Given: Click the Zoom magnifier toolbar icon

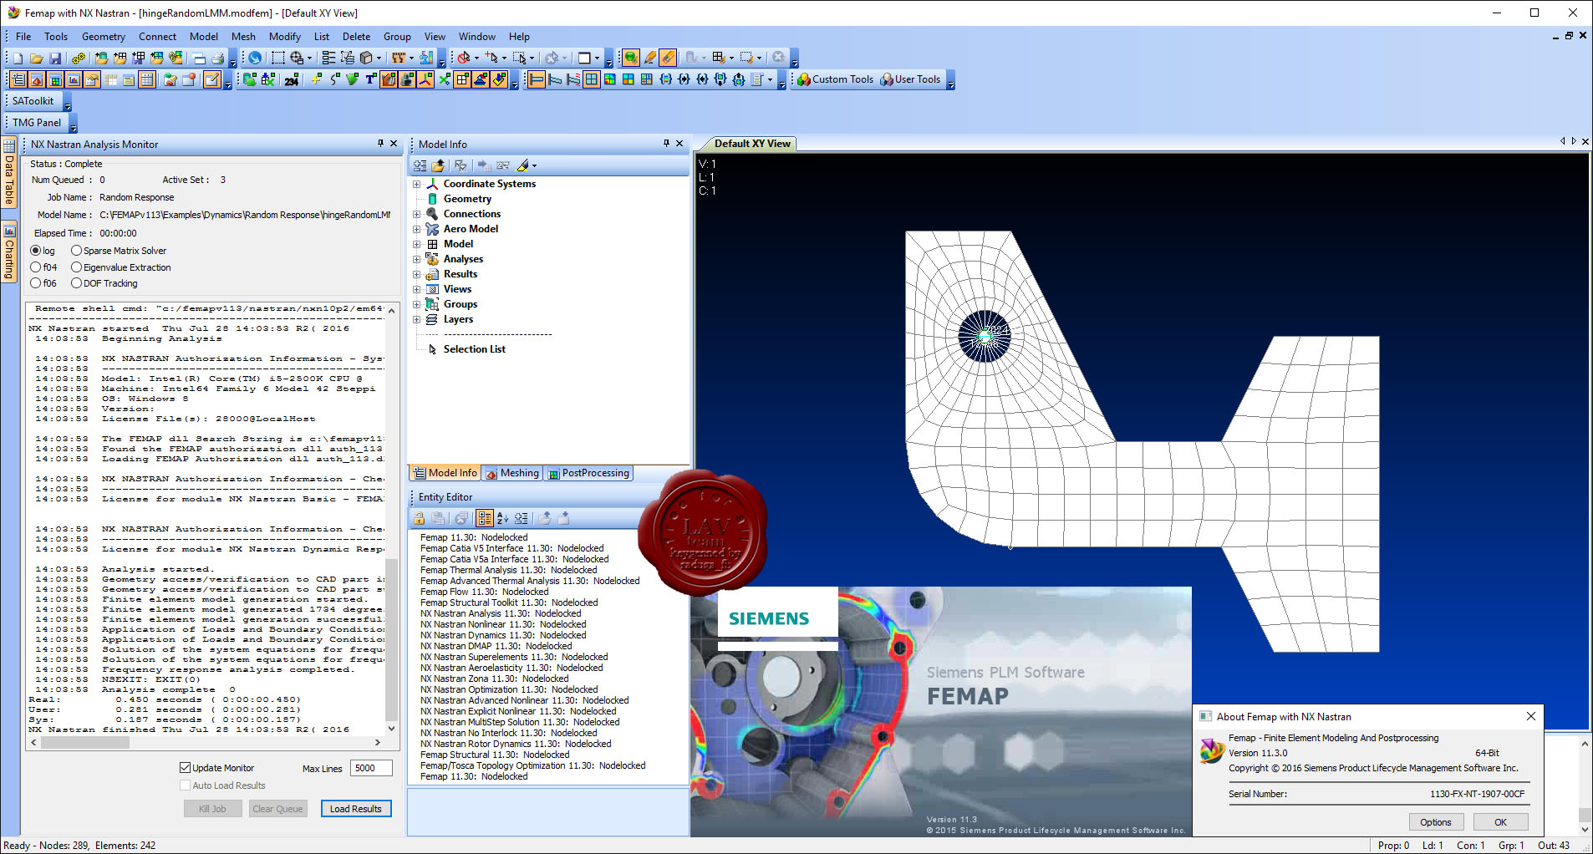Looking at the screenshot, I should [297, 58].
